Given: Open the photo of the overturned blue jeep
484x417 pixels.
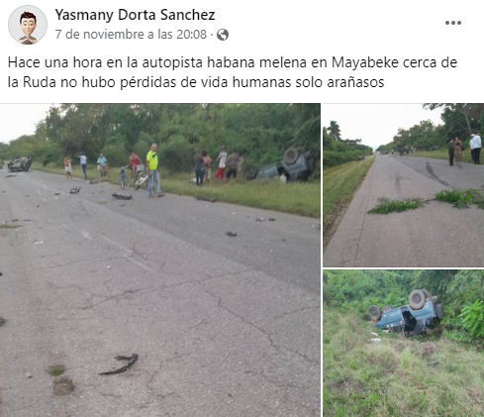Looking at the screenshot, I should point(403,344).
